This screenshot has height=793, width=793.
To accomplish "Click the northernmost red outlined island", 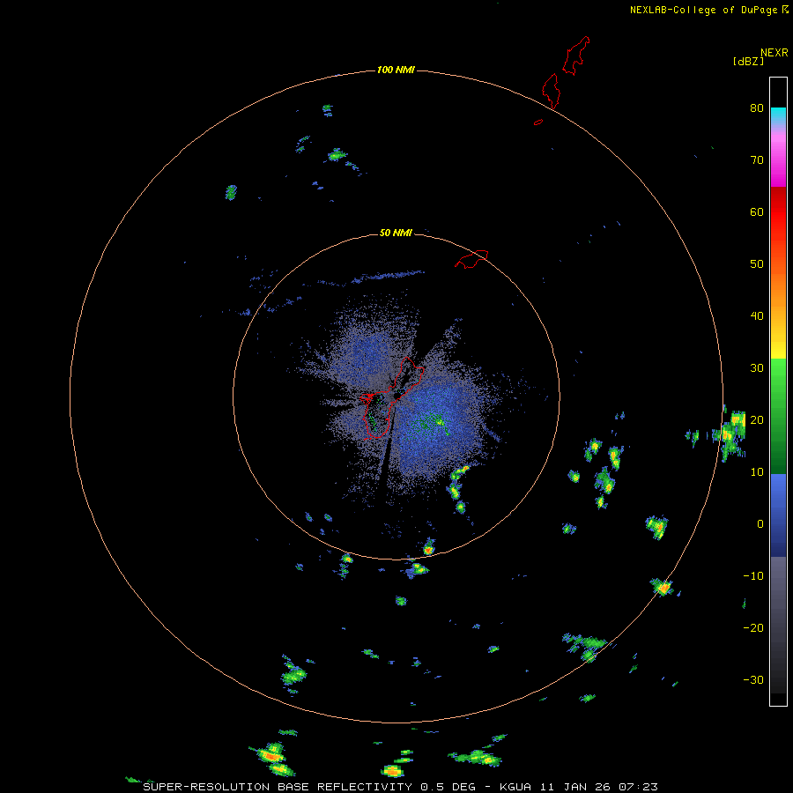I will click(x=575, y=56).
